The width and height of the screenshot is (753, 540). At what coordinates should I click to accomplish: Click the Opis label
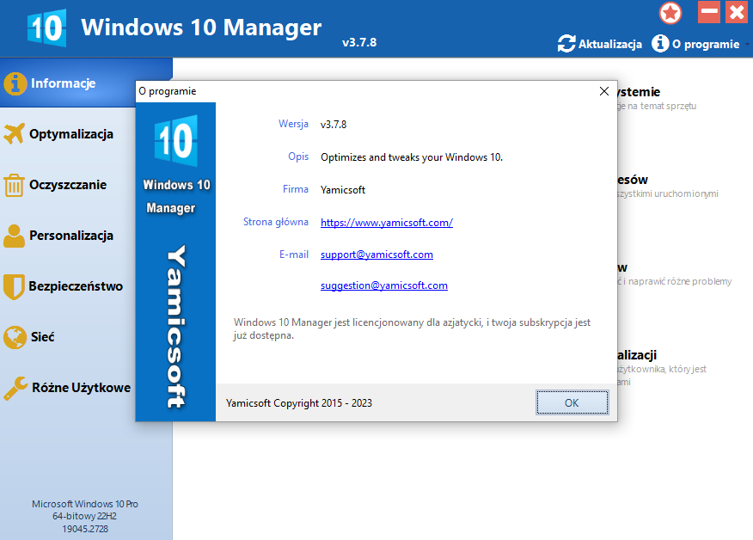click(x=298, y=156)
